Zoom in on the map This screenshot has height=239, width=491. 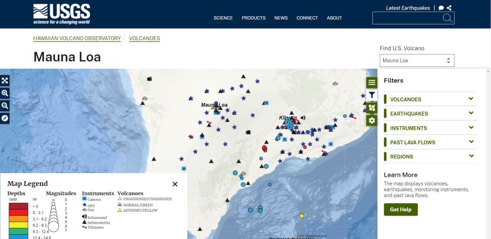point(5,93)
